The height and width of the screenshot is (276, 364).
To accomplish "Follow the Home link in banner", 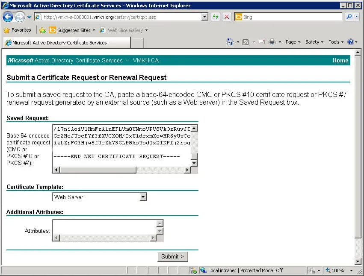I will coord(340,61).
